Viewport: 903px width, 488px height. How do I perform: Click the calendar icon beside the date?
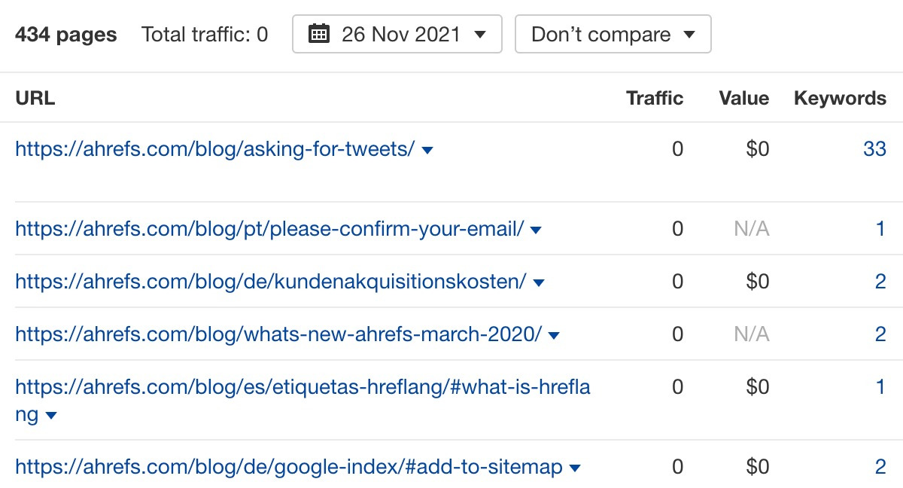(320, 33)
